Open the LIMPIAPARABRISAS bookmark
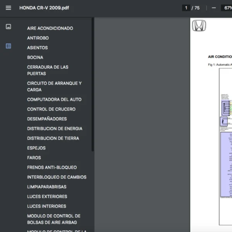Screen dimensions: 232x232 [47, 187]
